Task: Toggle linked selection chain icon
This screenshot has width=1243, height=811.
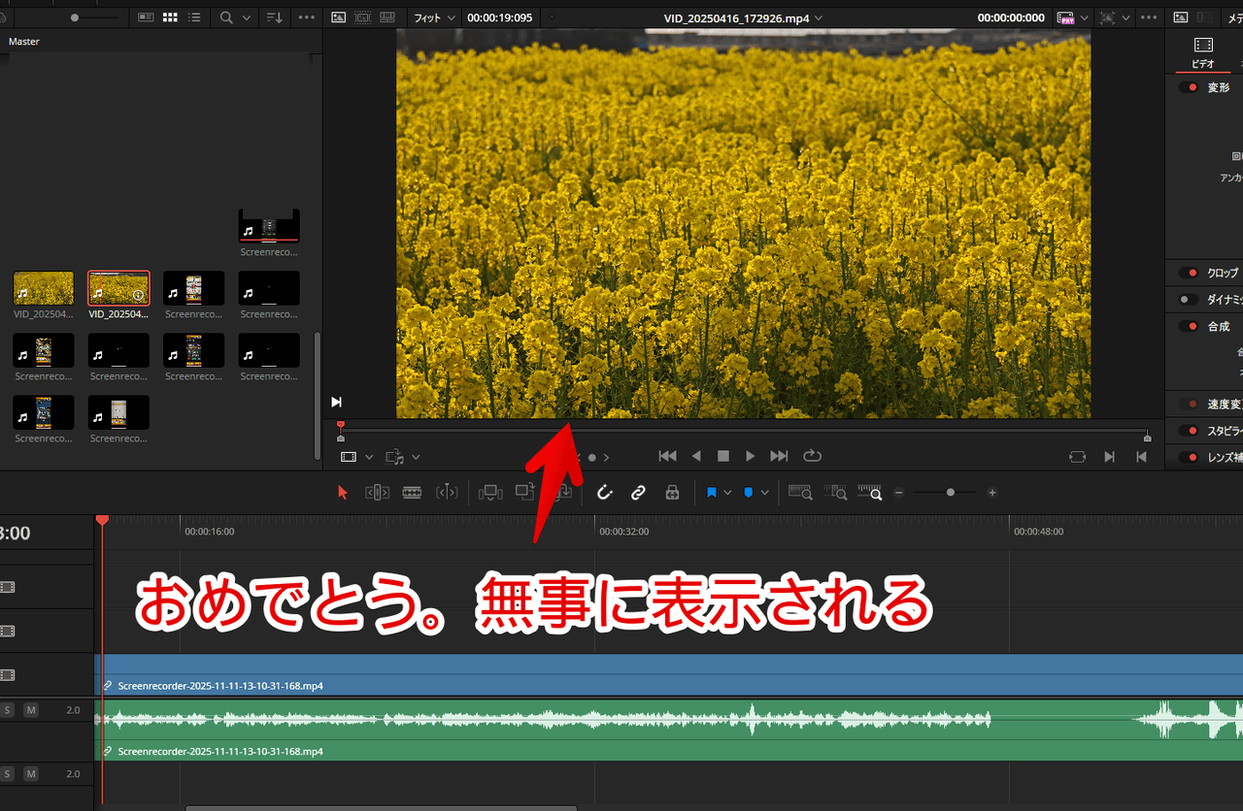Action: click(x=638, y=493)
